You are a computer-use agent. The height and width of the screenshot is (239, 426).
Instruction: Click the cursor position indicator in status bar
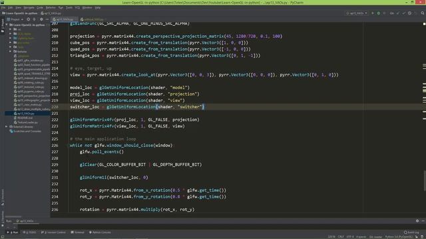(x=331, y=237)
